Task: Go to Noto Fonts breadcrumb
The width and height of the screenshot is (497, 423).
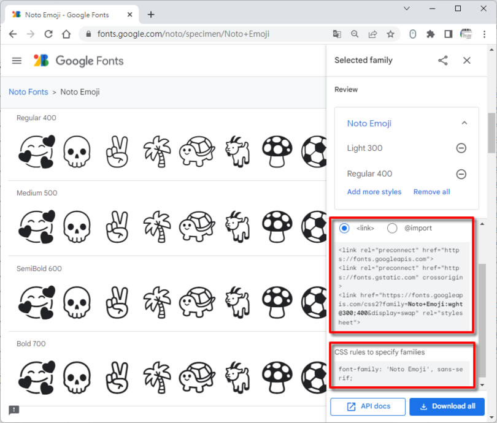Action: [28, 92]
